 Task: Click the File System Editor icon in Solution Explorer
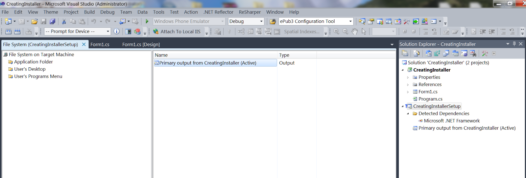428,53
